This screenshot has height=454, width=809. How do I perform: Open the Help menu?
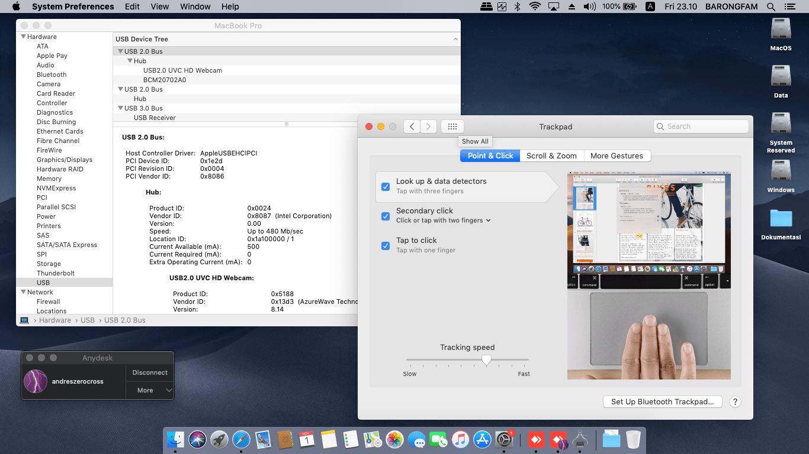(230, 7)
